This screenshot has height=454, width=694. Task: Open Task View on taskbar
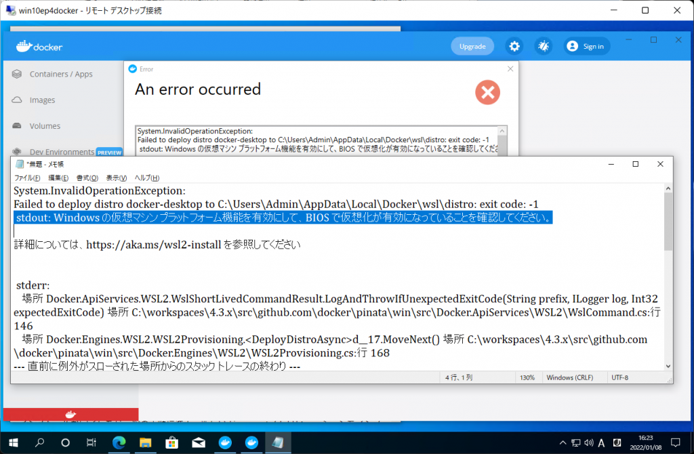(91, 442)
